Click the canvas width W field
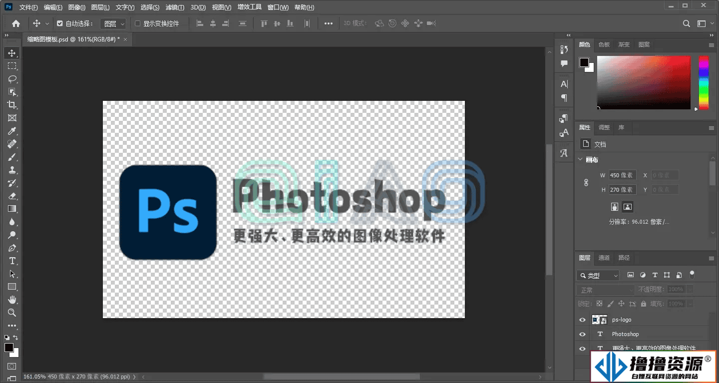 [622, 175]
